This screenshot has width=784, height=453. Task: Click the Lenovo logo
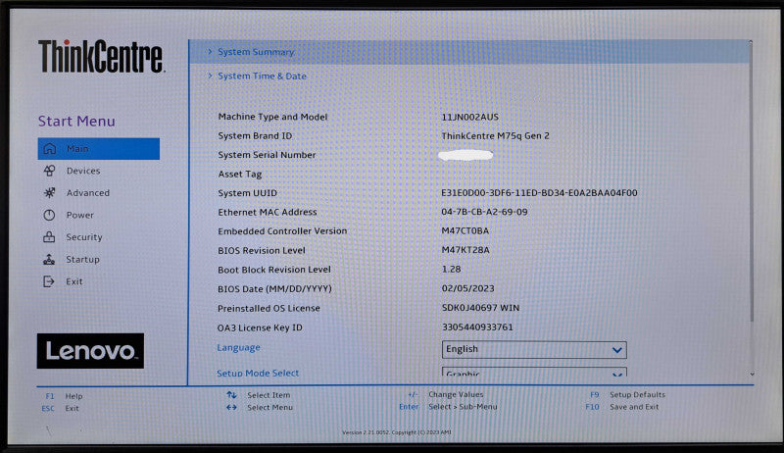point(90,351)
